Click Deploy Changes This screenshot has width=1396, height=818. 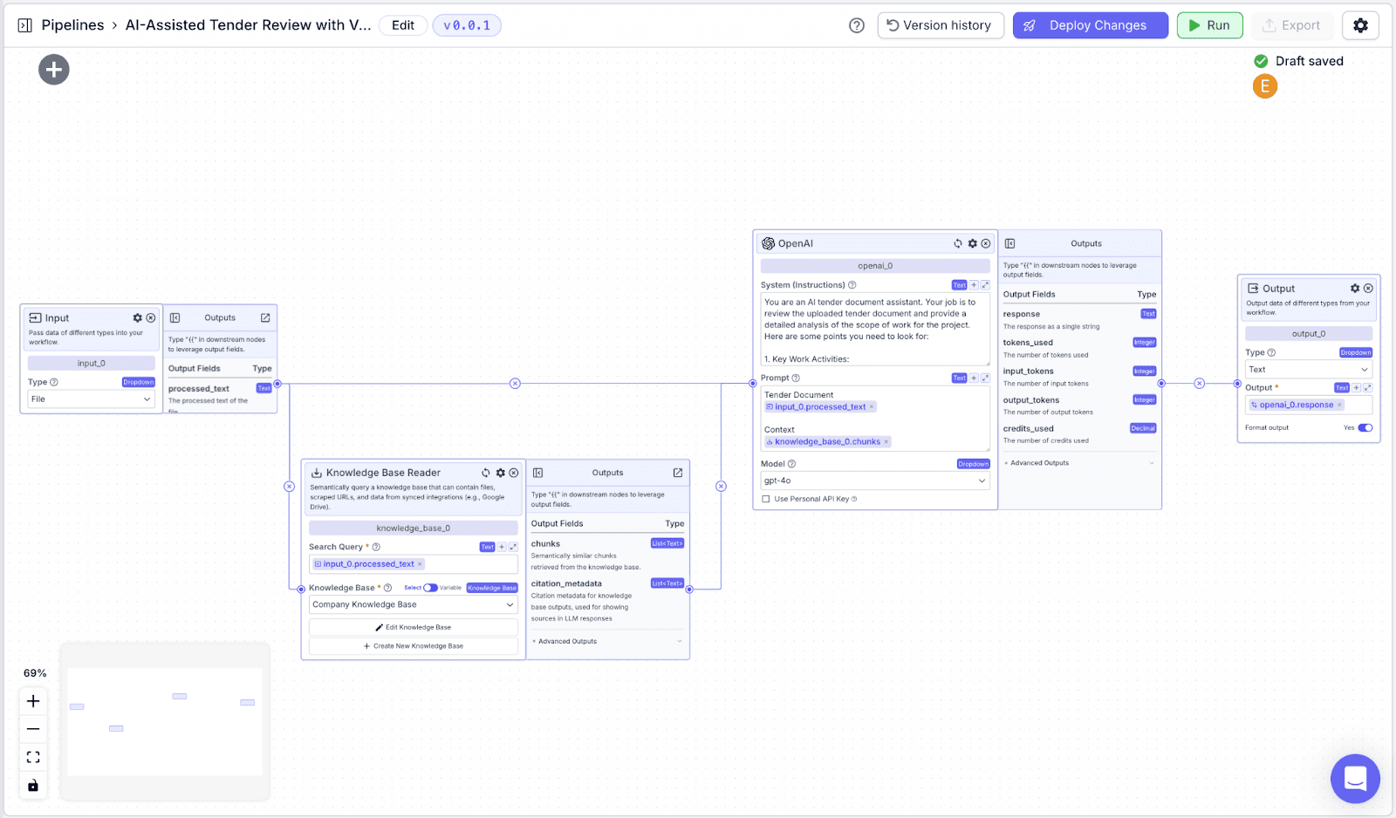[x=1091, y=25]
